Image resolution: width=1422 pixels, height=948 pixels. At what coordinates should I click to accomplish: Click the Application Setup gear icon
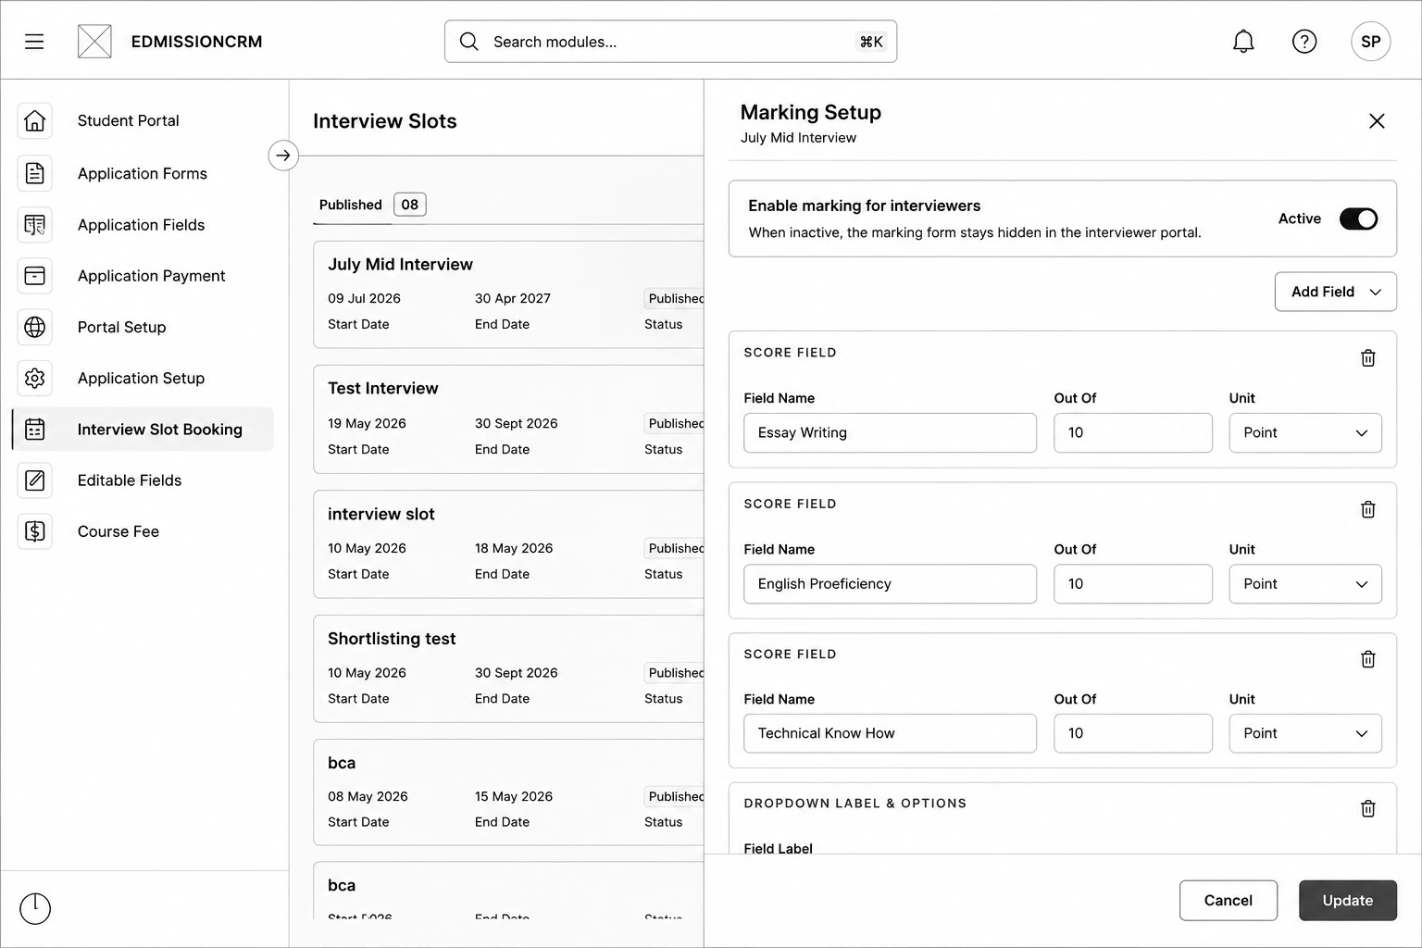35,378
